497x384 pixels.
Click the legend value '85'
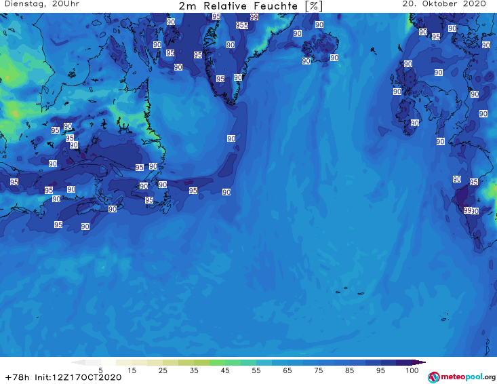point(350,370)
